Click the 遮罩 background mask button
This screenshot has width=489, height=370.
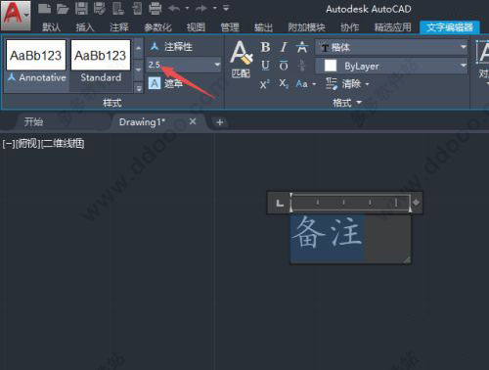(x=165, y=83)
